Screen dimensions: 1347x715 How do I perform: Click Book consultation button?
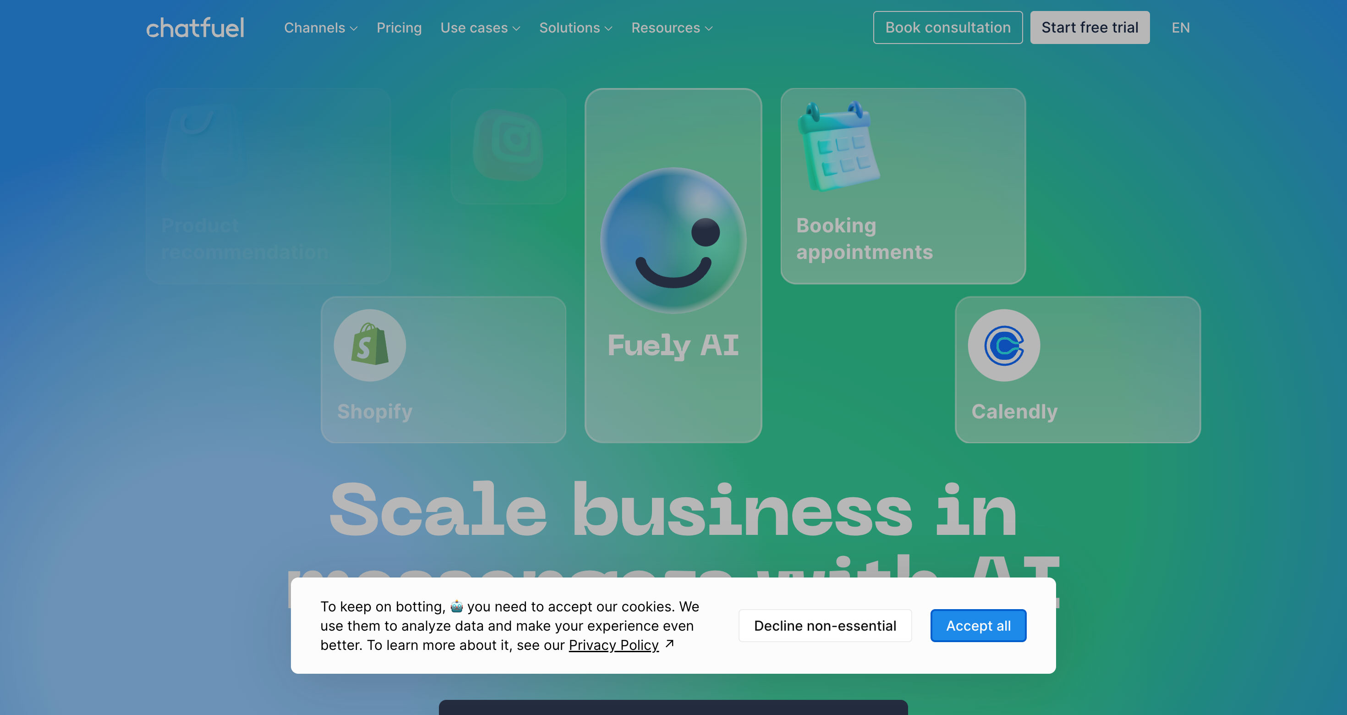(x=947, y=27)
